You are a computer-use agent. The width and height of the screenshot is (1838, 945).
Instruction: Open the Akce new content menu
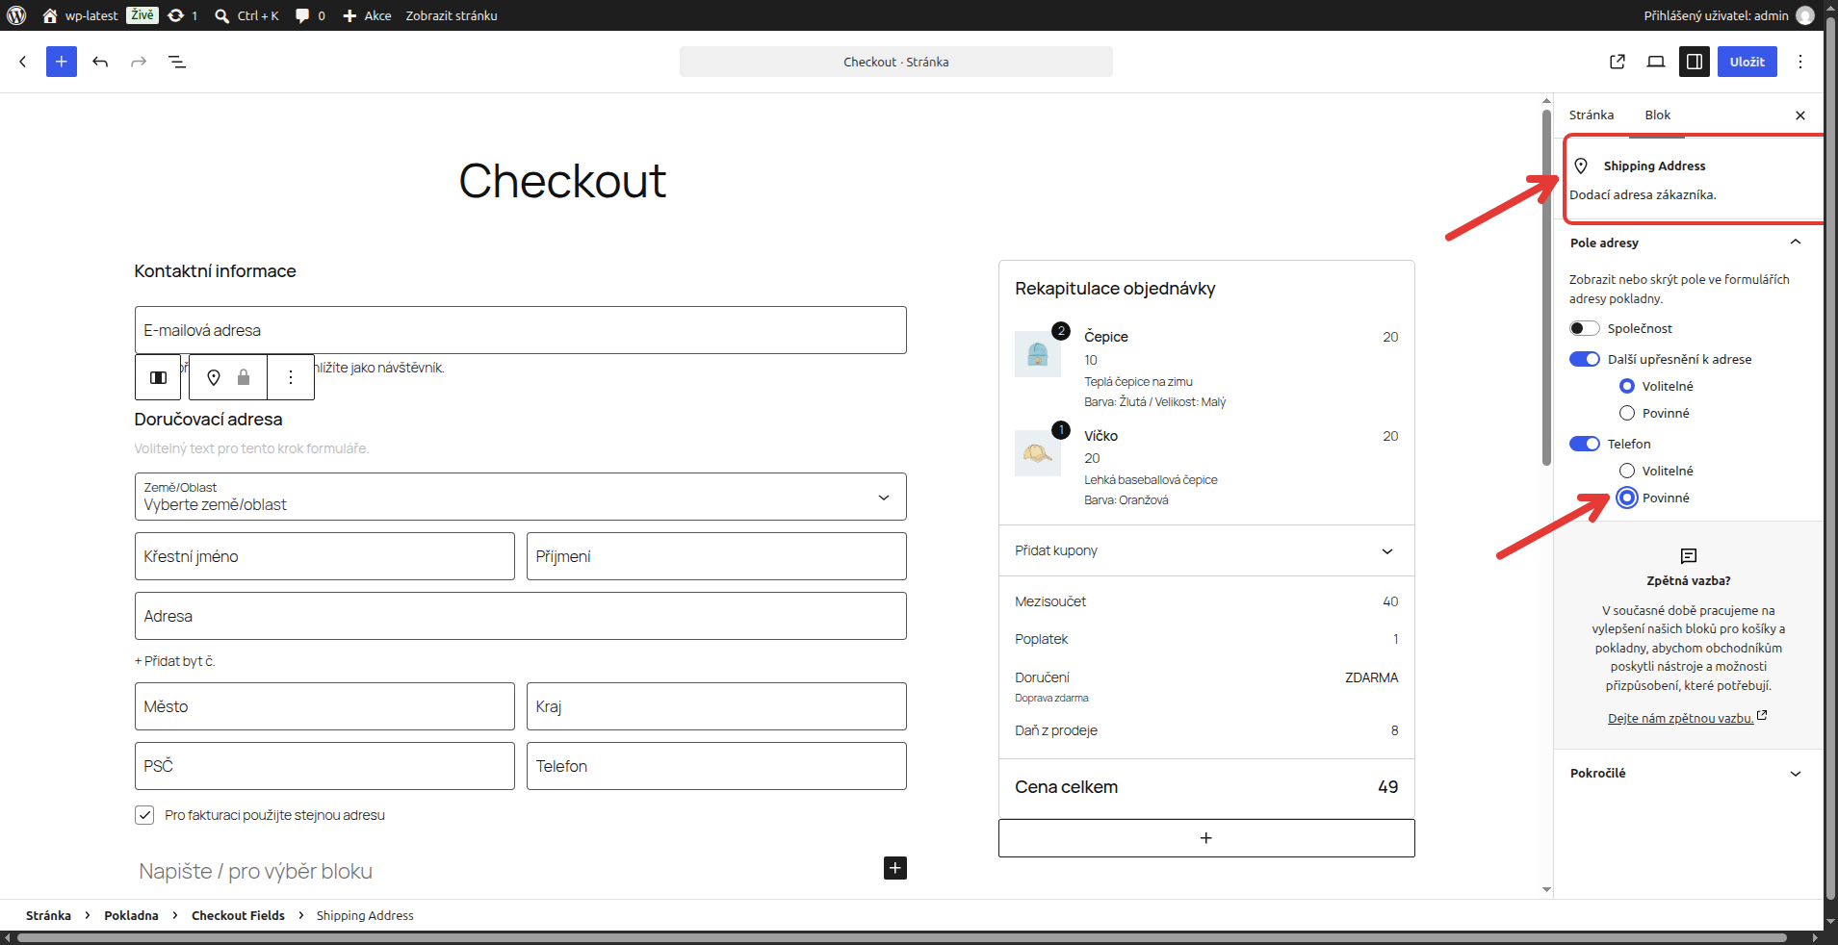coord(367,15)
